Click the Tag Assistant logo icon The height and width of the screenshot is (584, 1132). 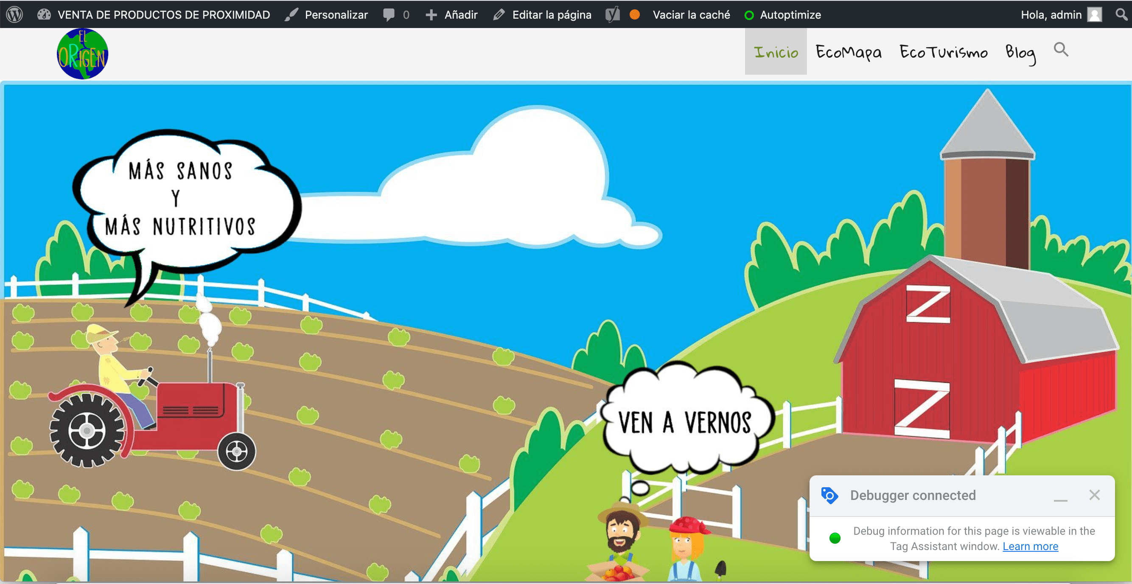(x=829, y=495)
